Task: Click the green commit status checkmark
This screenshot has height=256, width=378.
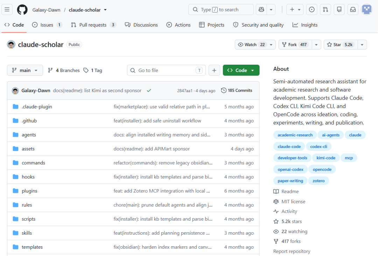Action: pos(149,91)
